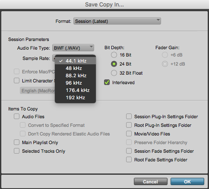Image resolution: width=209 pixels, height=189 pixels.
Task: Check Root Fade Settings Folder
Action: coord(129,160)
